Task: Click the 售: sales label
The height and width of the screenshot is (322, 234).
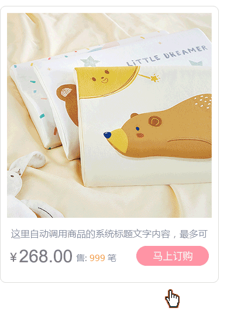Action: pyautogui.click(x=82, y=258)
